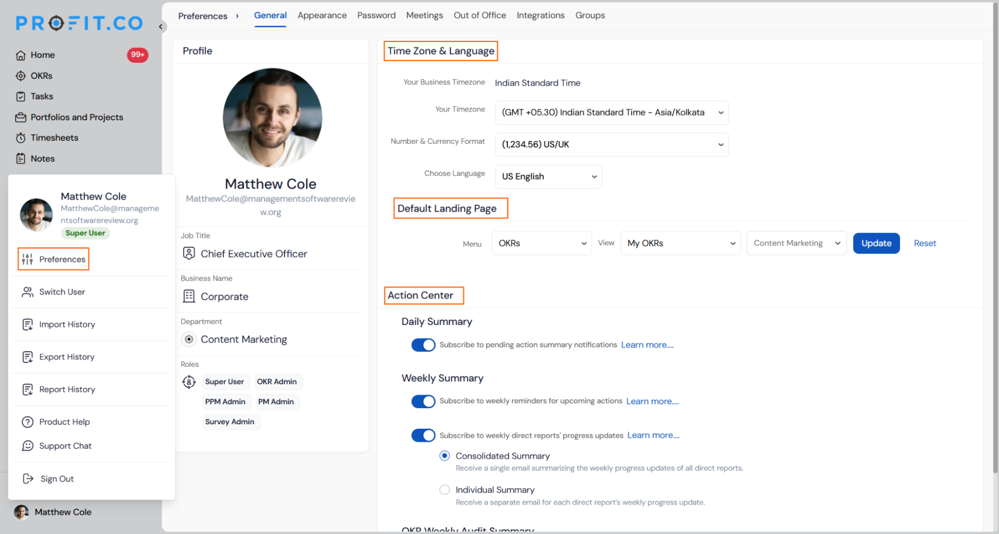Image resolution: width=999 pixels, height=534 pixels.
Task: Click Matthew Cole's large profile photo
Action: coord(272,118)
